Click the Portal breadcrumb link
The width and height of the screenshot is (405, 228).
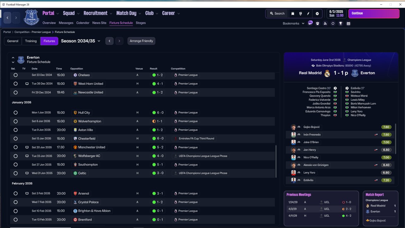point(7,32)
